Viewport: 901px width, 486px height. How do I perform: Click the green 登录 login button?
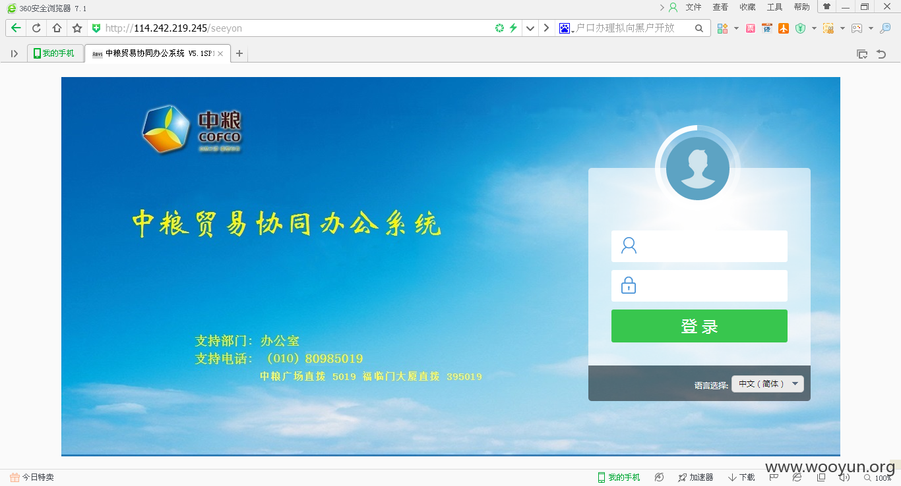tap(699, 326)
